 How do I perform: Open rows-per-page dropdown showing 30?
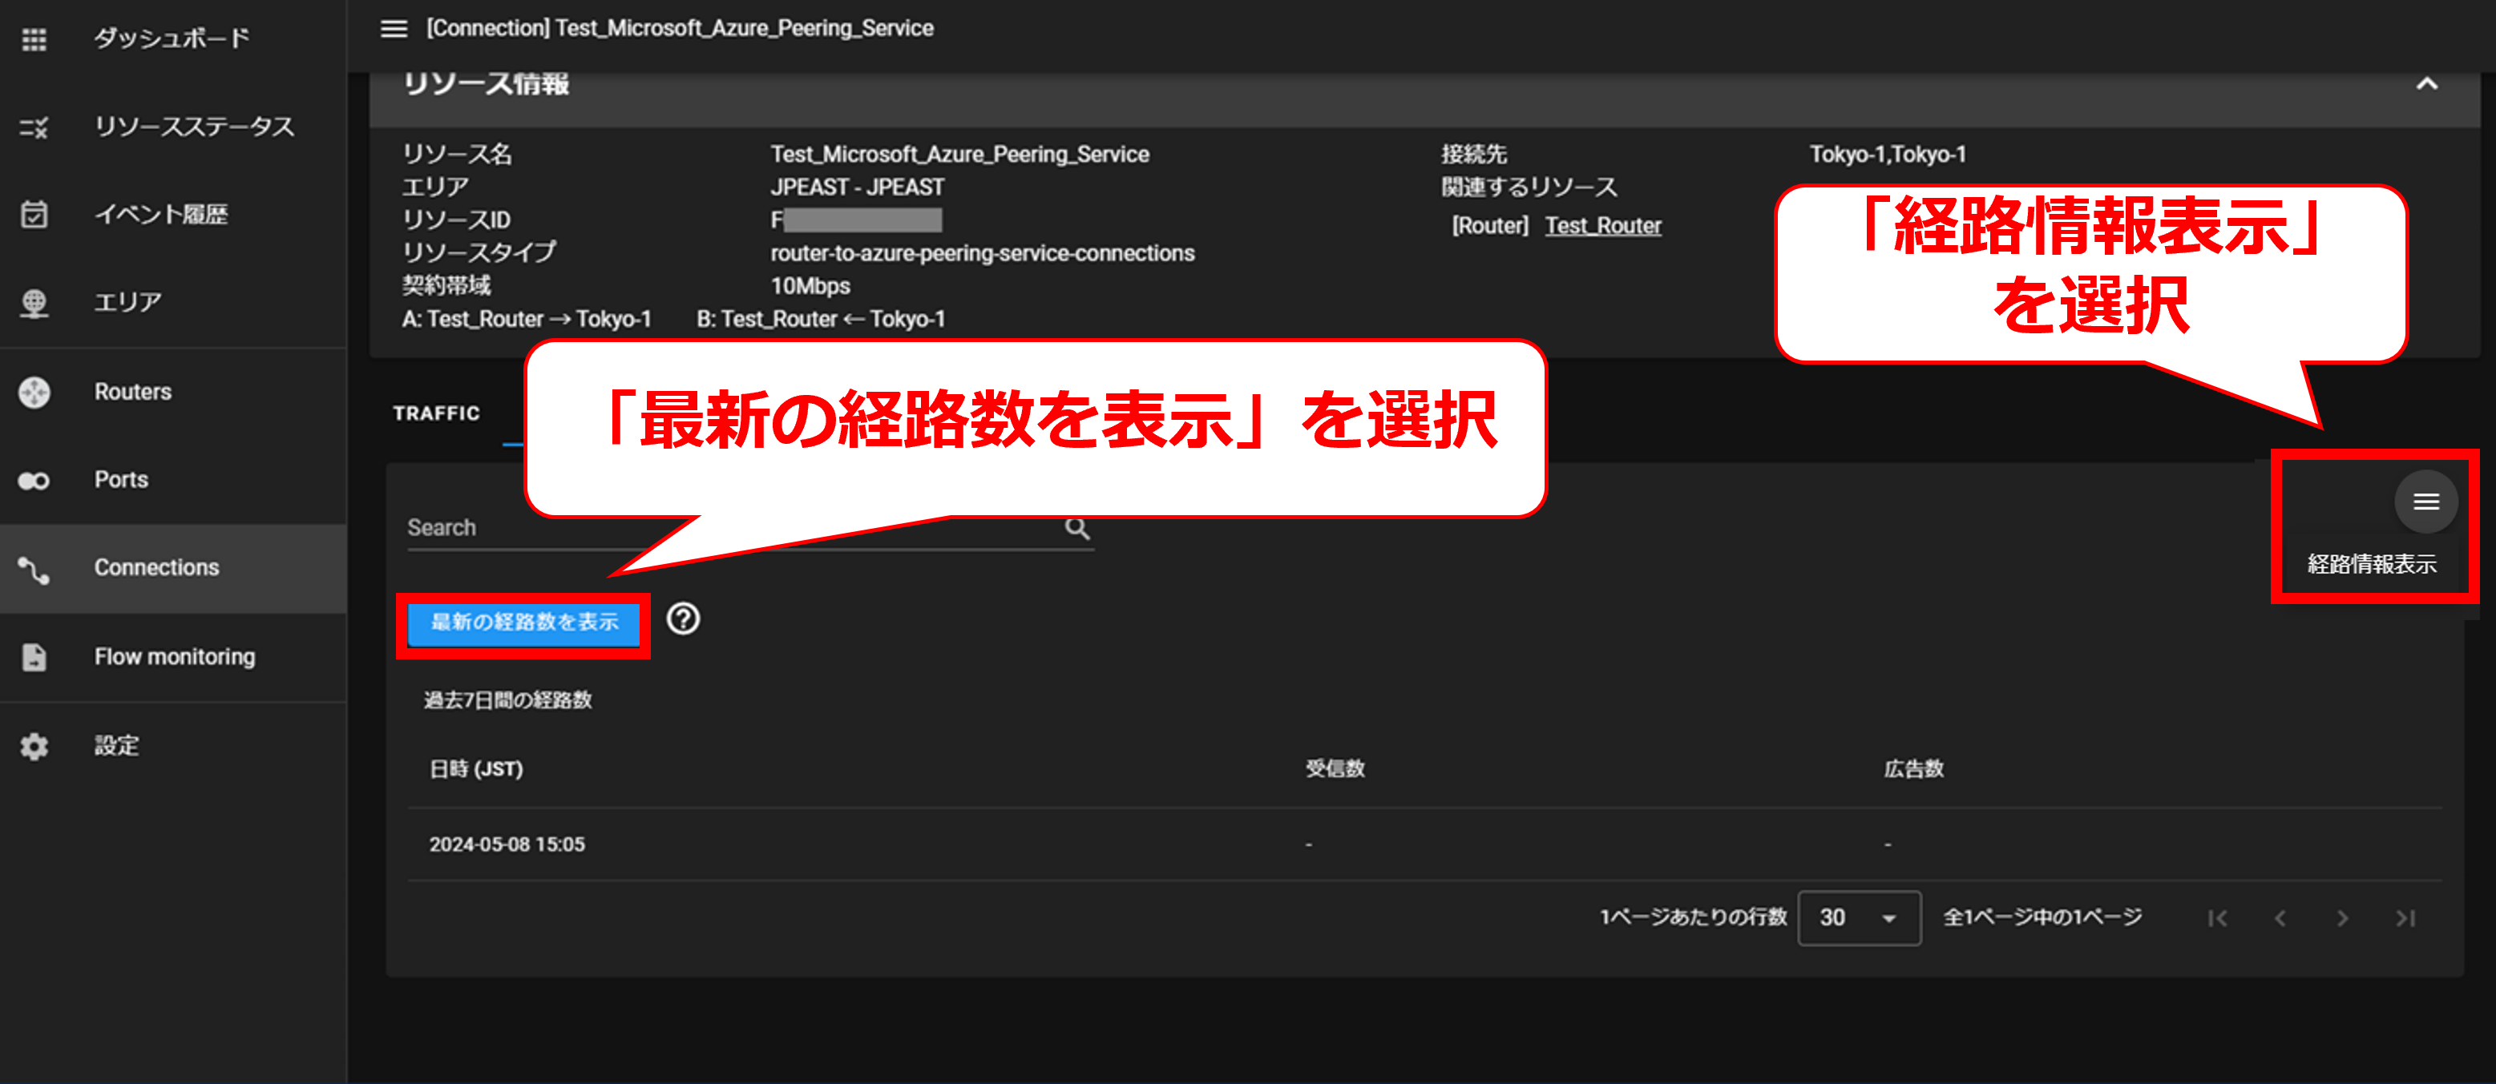pos(1857,917)
